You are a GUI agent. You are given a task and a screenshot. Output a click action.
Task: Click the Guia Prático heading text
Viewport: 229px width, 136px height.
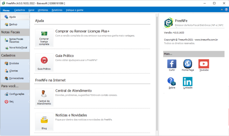coord(65,56)
